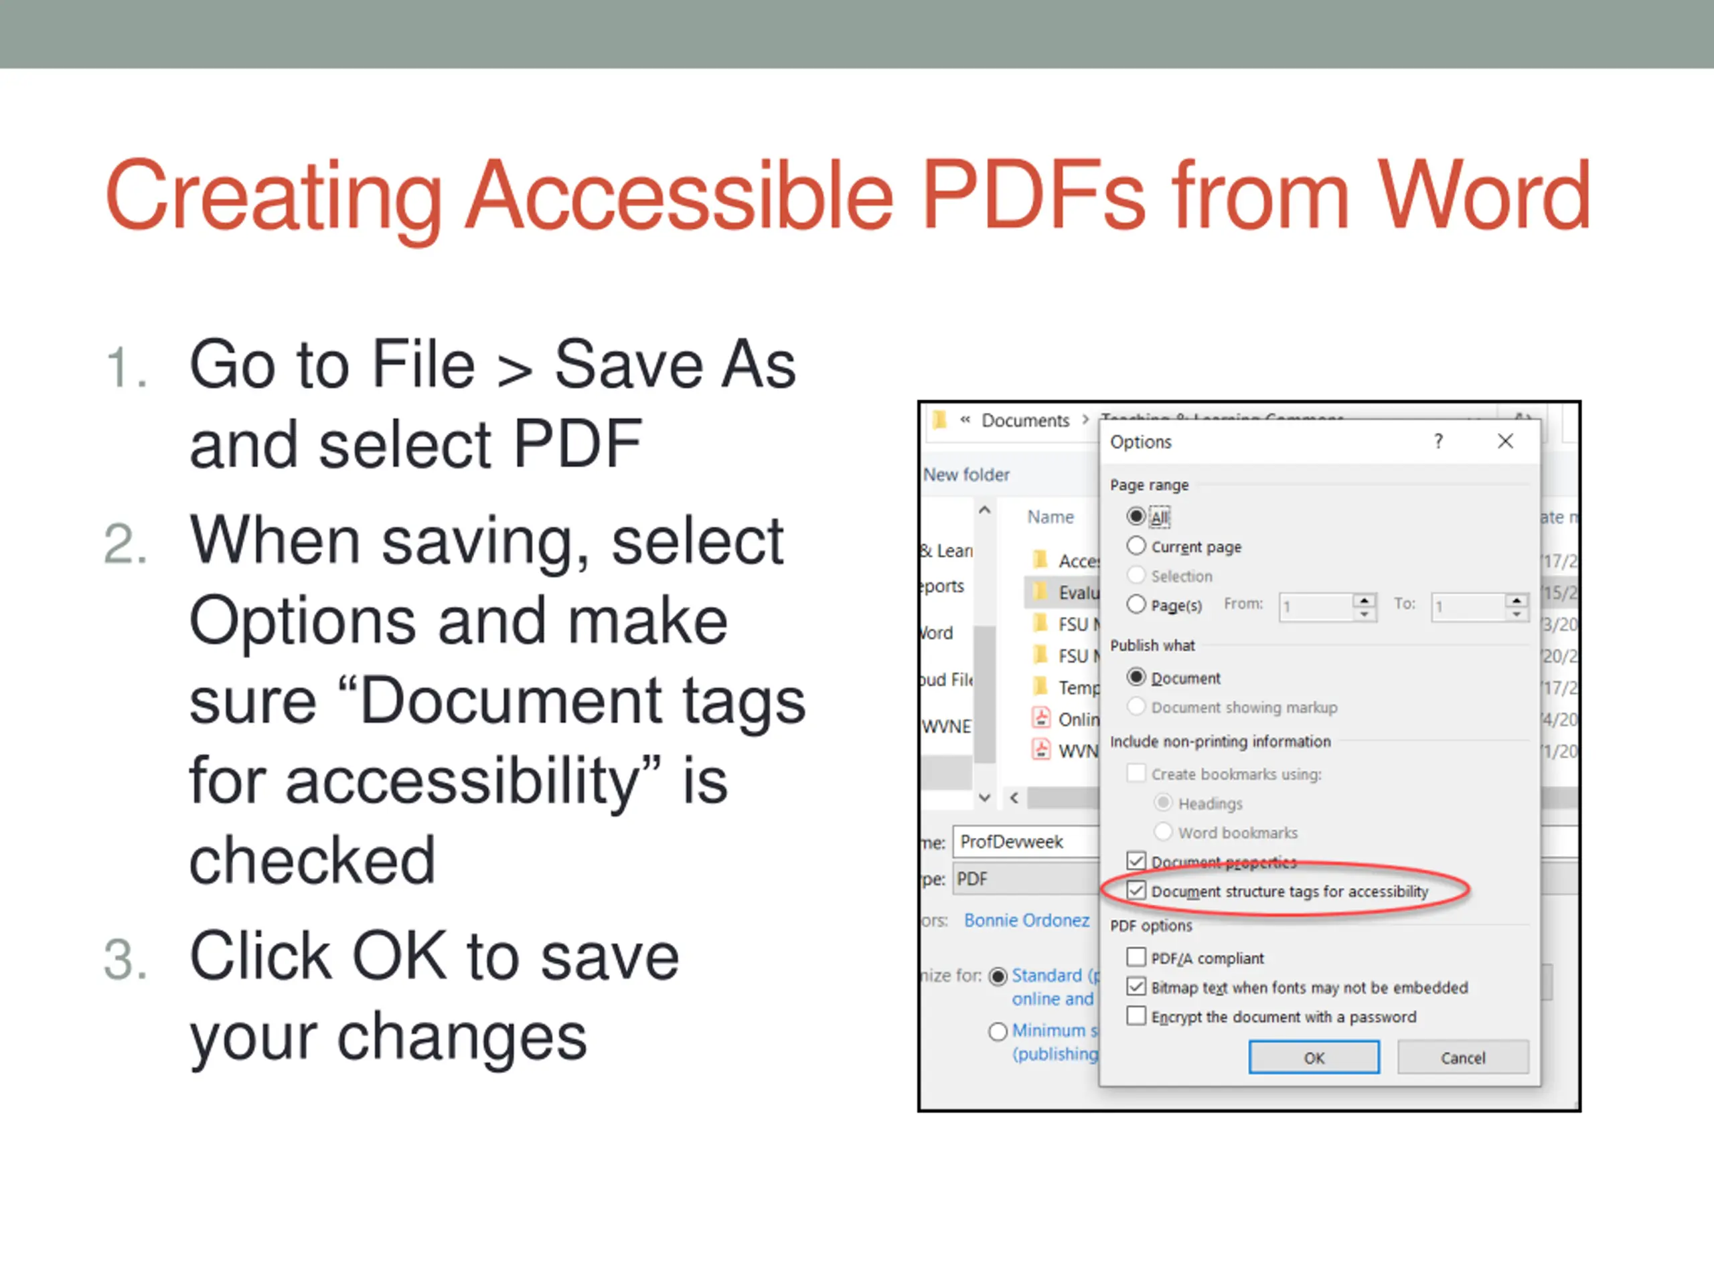This screenshot has height=1285, width=1714.
Task: Open the Temp... folder icon
Action: (x=1040, y=686)
